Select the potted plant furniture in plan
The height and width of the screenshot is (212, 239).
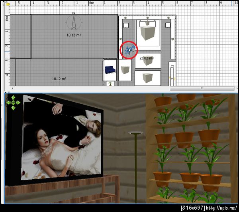point(110,83)
